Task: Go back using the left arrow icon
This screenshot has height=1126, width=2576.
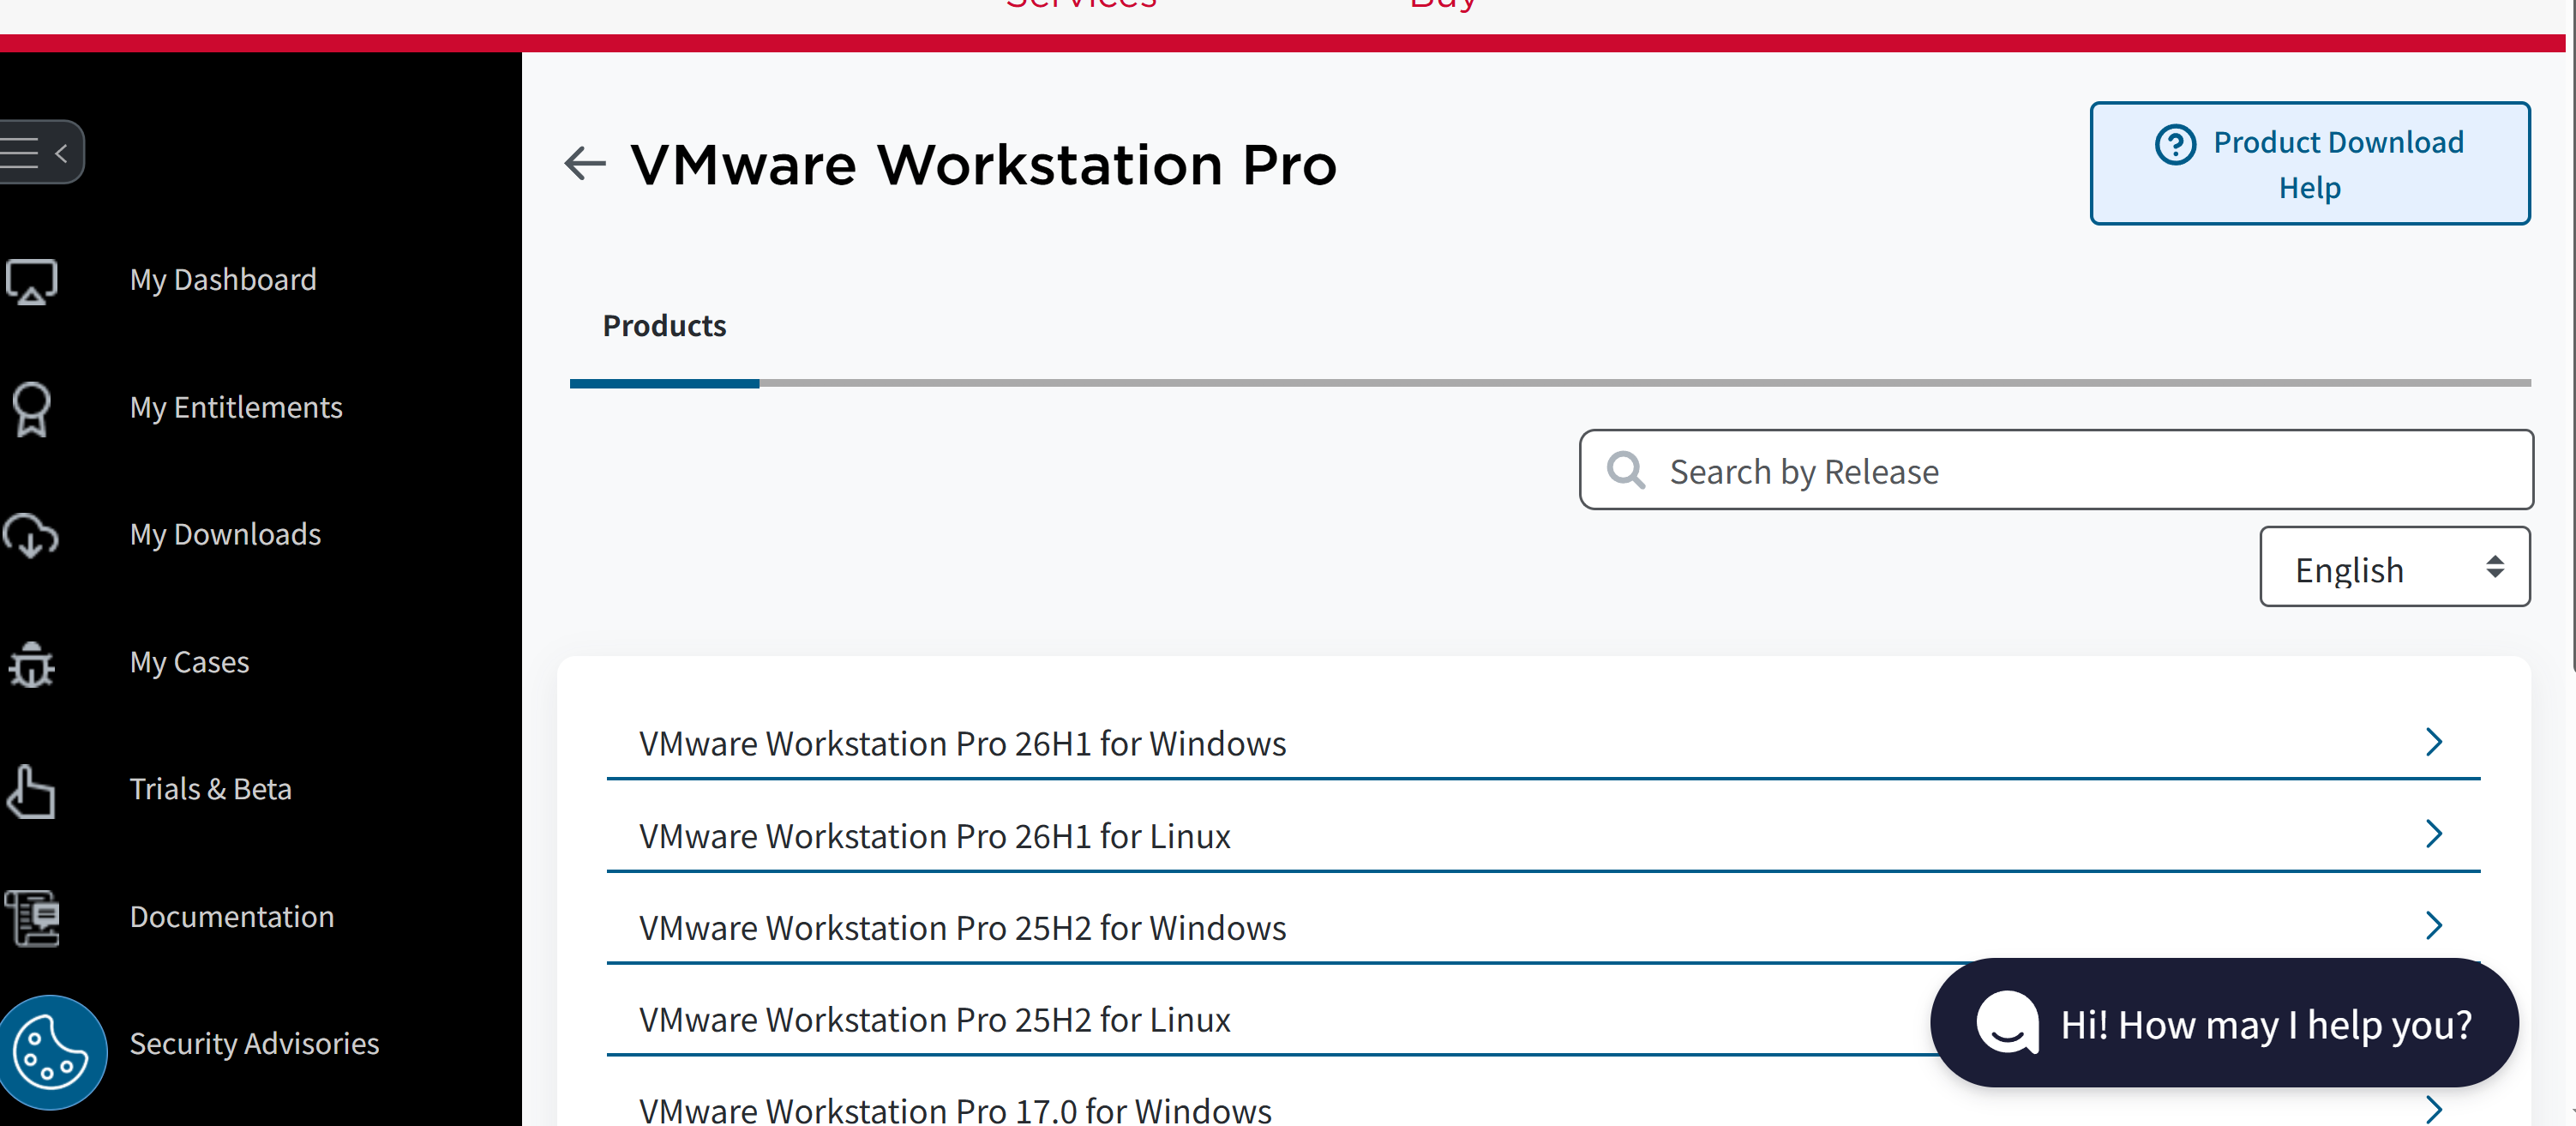Action: [x=585, y=163]
